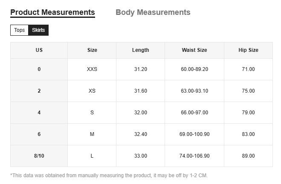Click waist range 74.00-106.90
The height and width of the screenshot is (184, 281).
pyautogui.click(x=194, y=156)
